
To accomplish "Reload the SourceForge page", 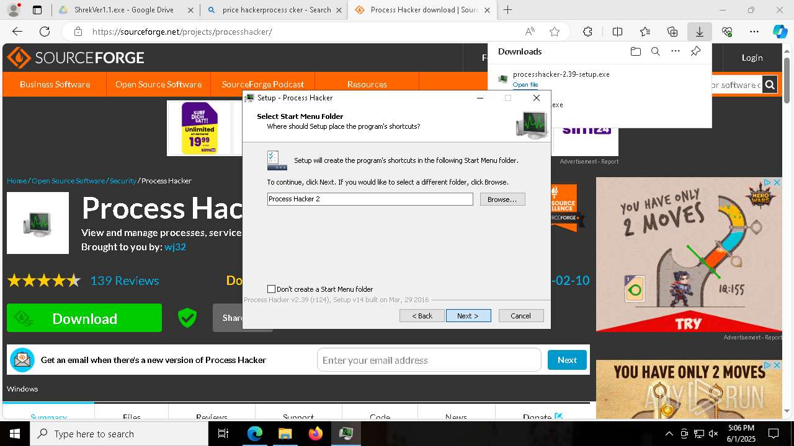I will 45,32.
